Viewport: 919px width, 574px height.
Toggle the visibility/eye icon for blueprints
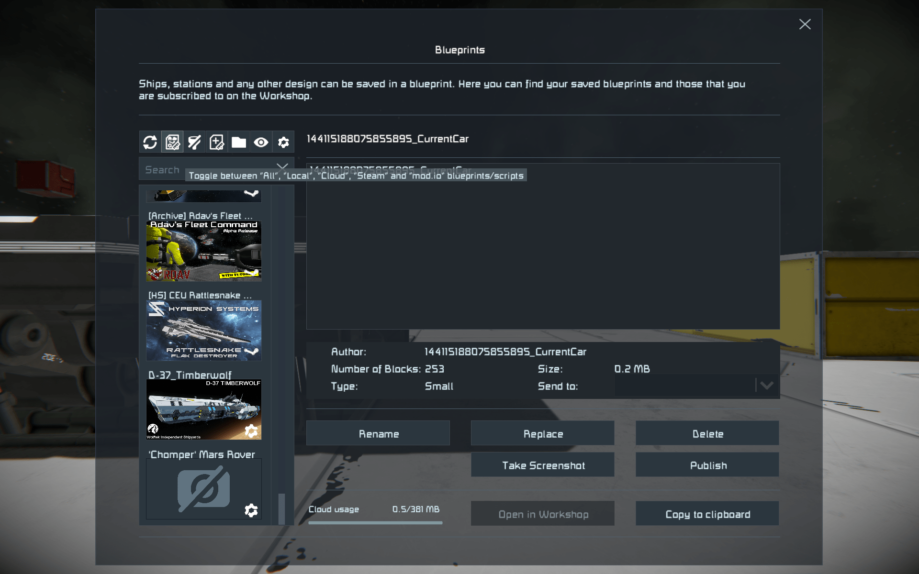click(x=261, y=142)
